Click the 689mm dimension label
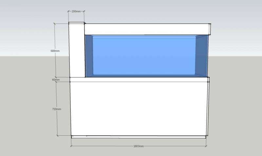Image resolution: width=262 pixels, height=156 pixels. pos(55,51)
